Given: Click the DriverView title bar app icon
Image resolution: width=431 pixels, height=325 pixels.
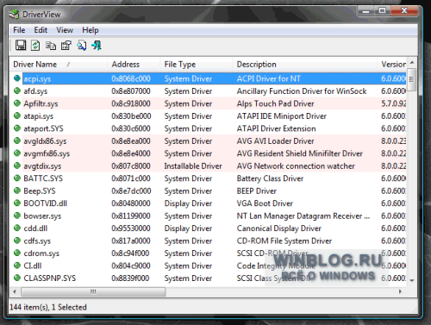Looking at the screenshot, I should coord(14,14).
